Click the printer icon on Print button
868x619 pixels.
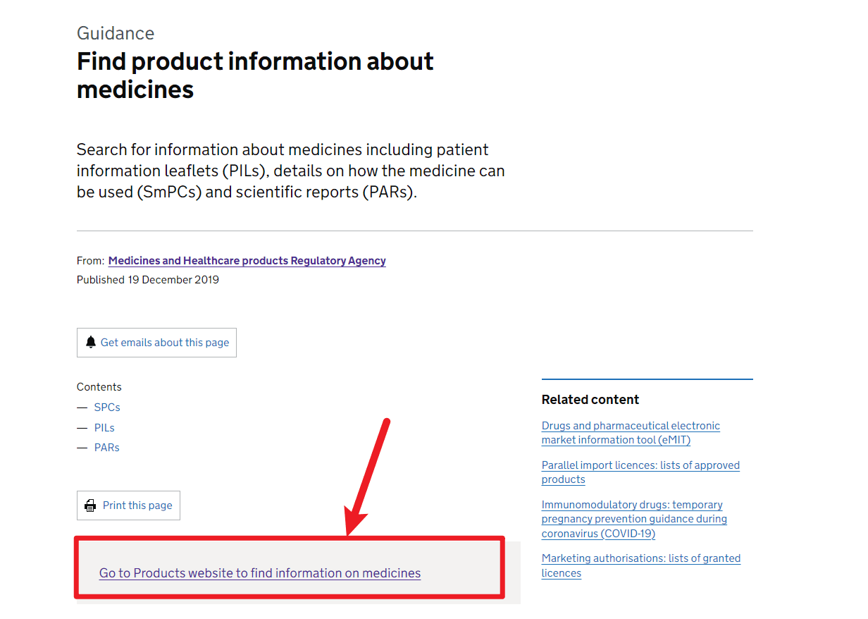[90, 505]
